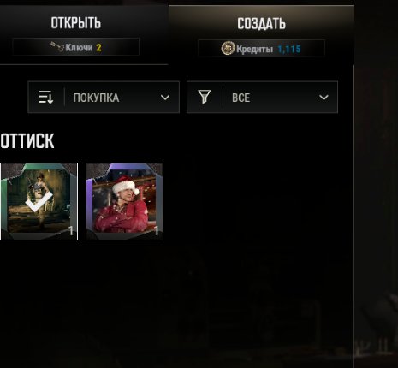Click the funnel filter icon
Screen dimensions: 398x368
(x=205, y=97)
